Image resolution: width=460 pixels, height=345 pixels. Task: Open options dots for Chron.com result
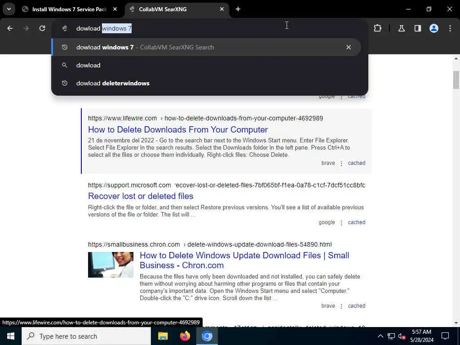[x=341, y=306]
